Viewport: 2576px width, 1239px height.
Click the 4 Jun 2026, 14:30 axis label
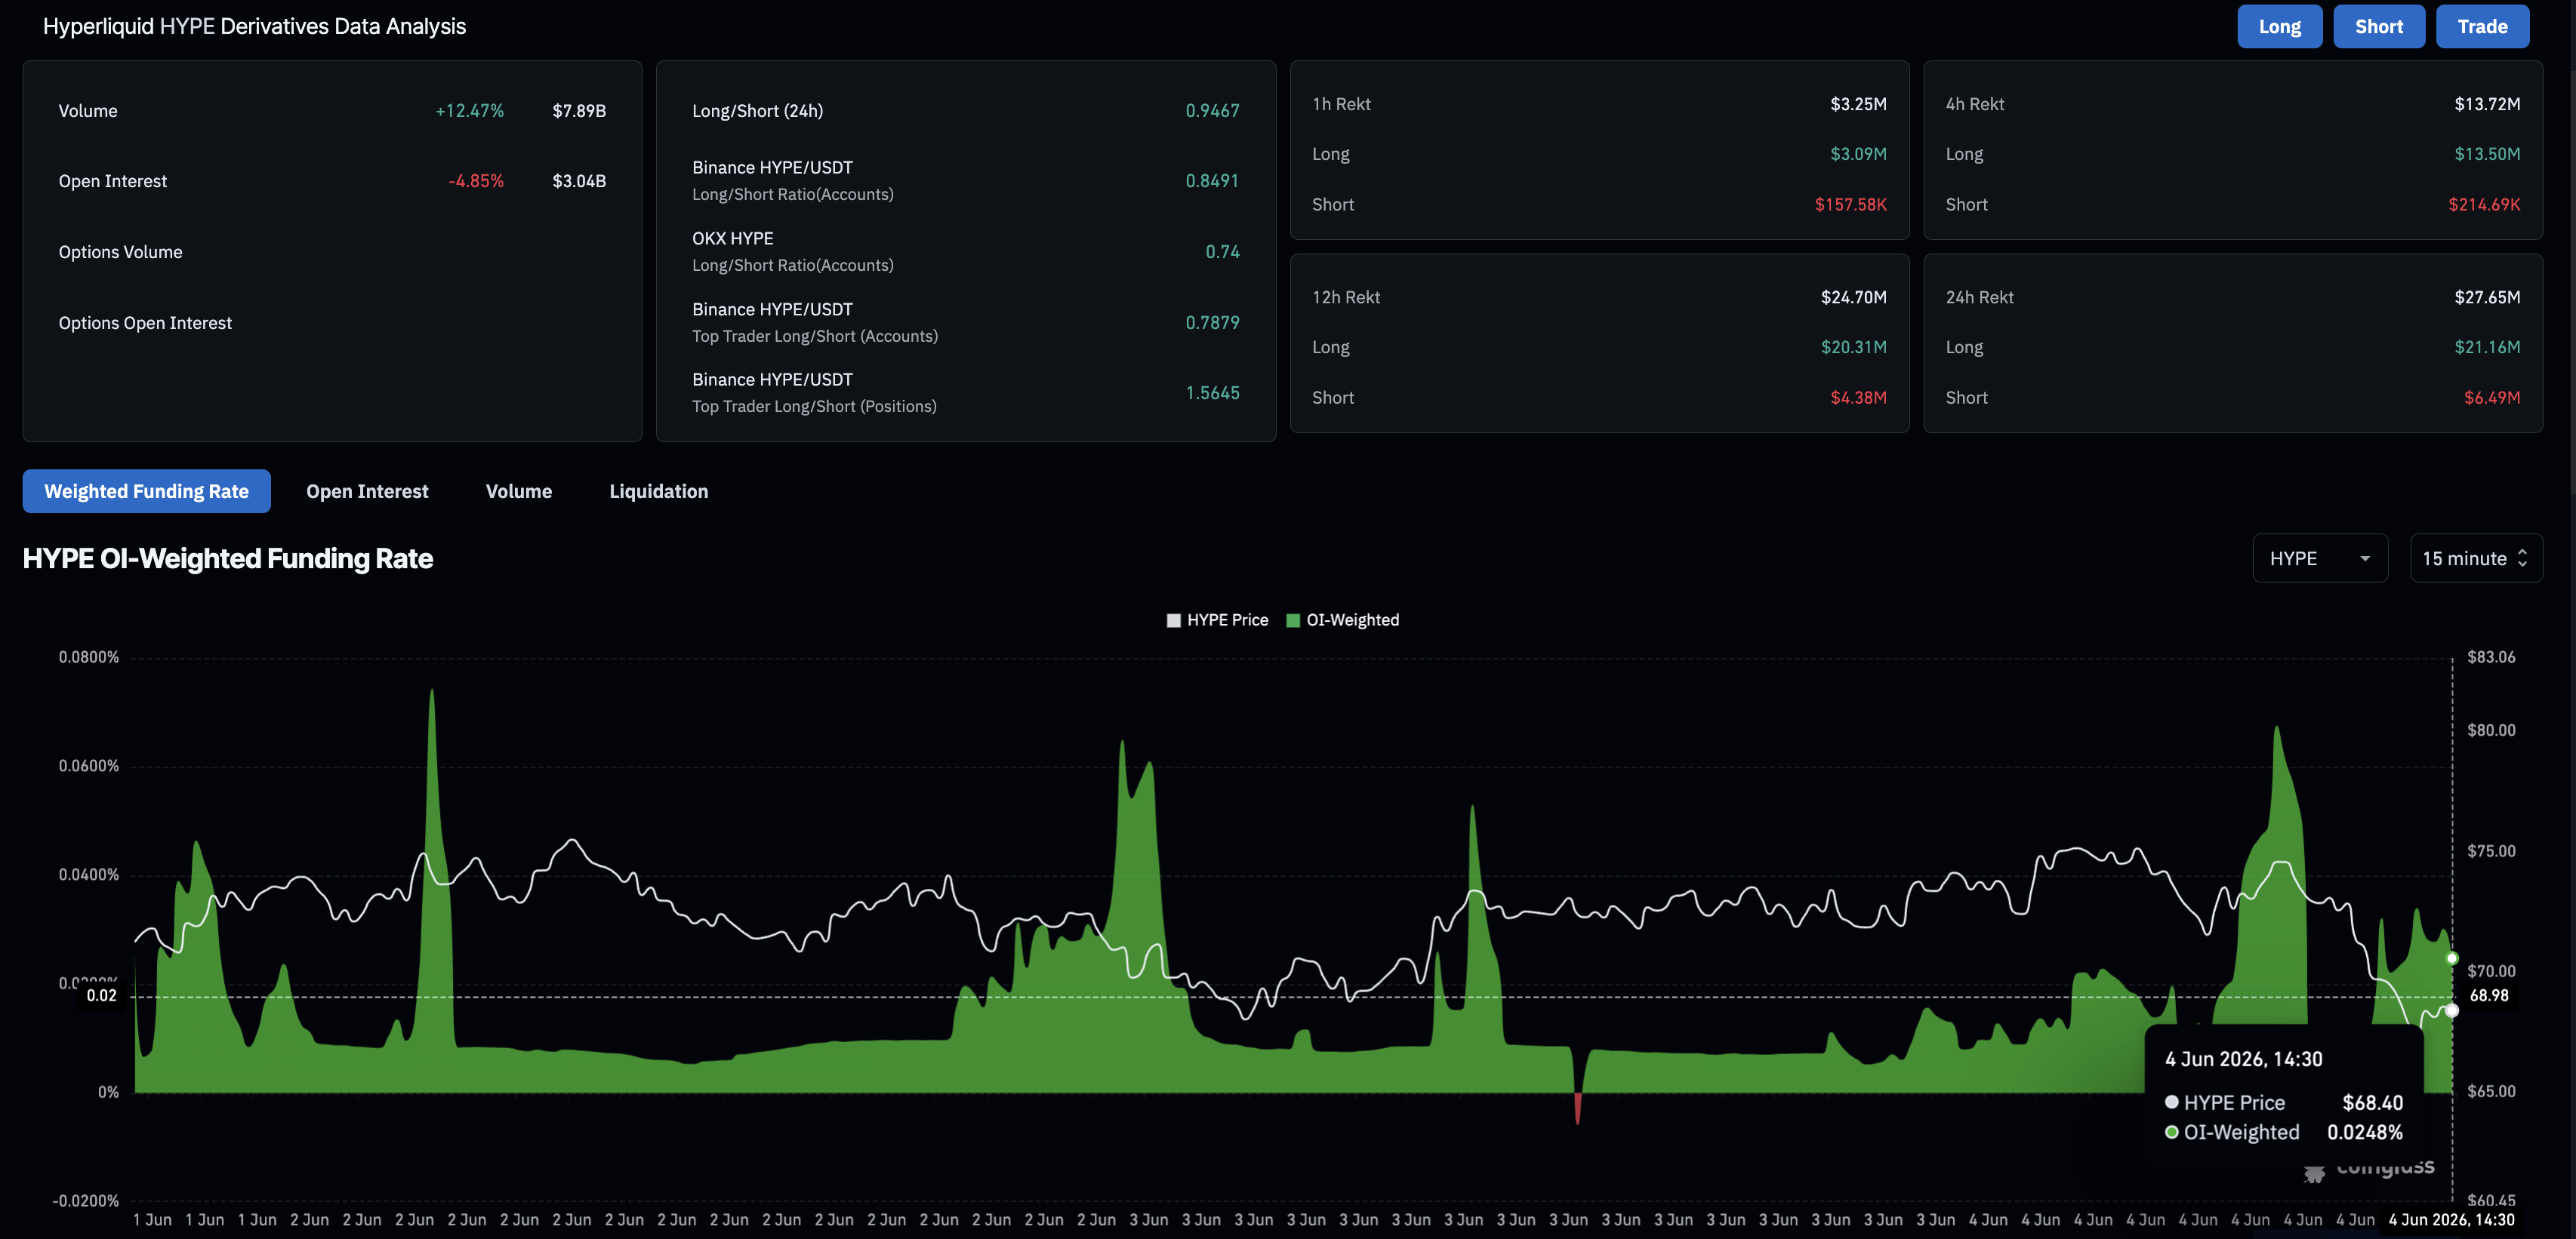(2451, 1220)
